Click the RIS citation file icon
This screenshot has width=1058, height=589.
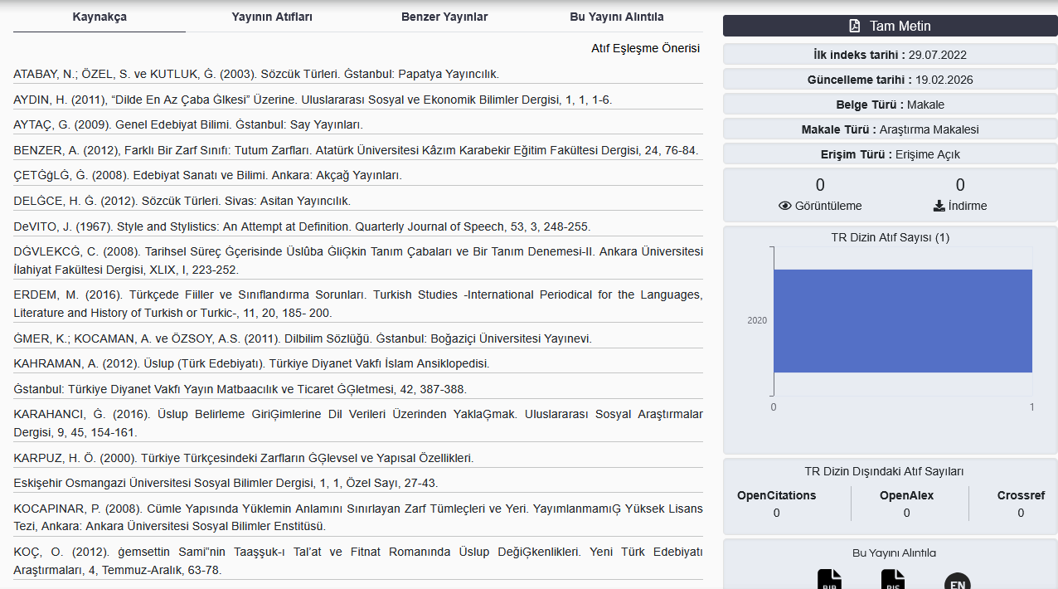(x=893, y=579)
